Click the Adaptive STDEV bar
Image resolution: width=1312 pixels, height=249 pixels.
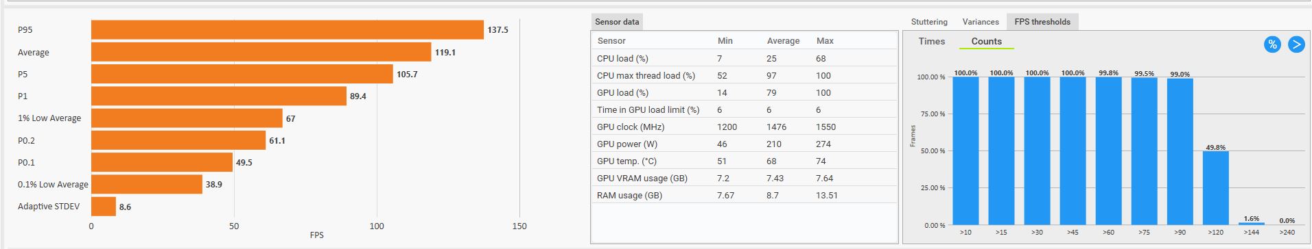104,207
